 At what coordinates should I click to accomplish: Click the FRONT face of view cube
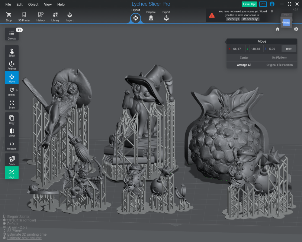coord(286,23)
